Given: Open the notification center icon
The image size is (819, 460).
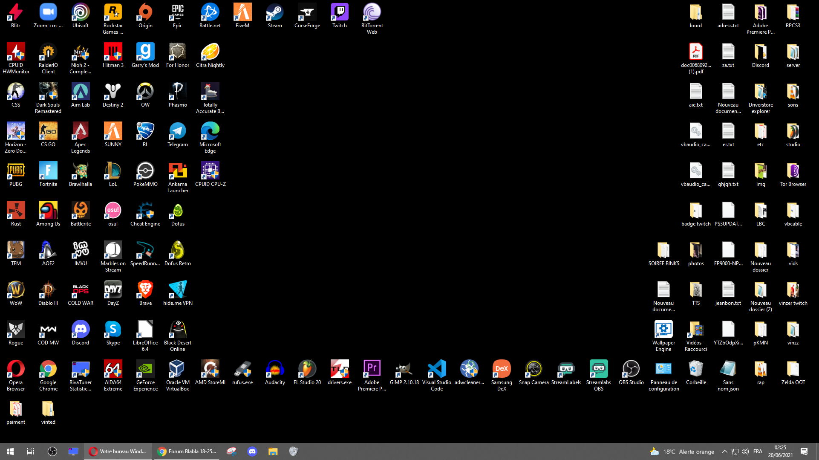Looking at the screenshot, I should [x=804, y=451].
